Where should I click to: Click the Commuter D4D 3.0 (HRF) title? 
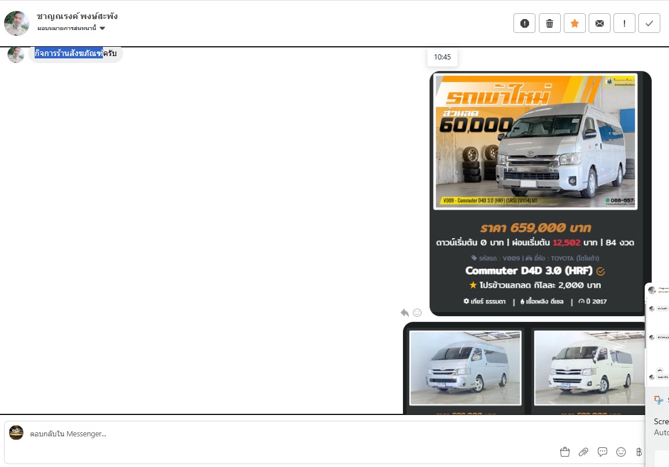coord(528,271)
